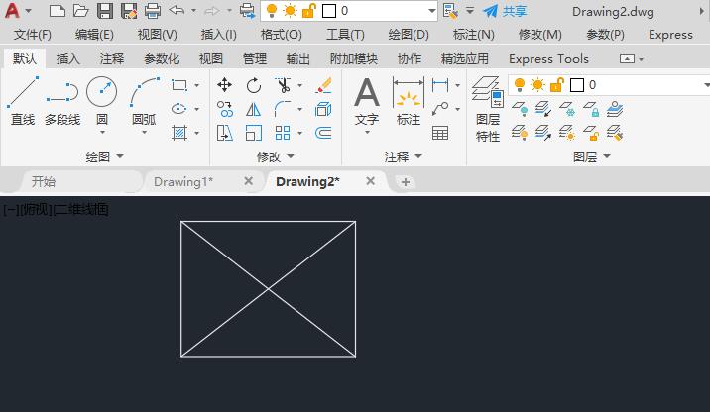Activate the Stretch tool

[x=224, y=133]
